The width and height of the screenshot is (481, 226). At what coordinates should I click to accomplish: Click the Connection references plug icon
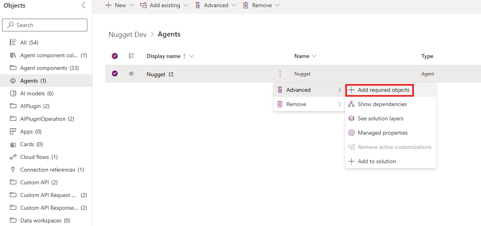coord(13,170)
